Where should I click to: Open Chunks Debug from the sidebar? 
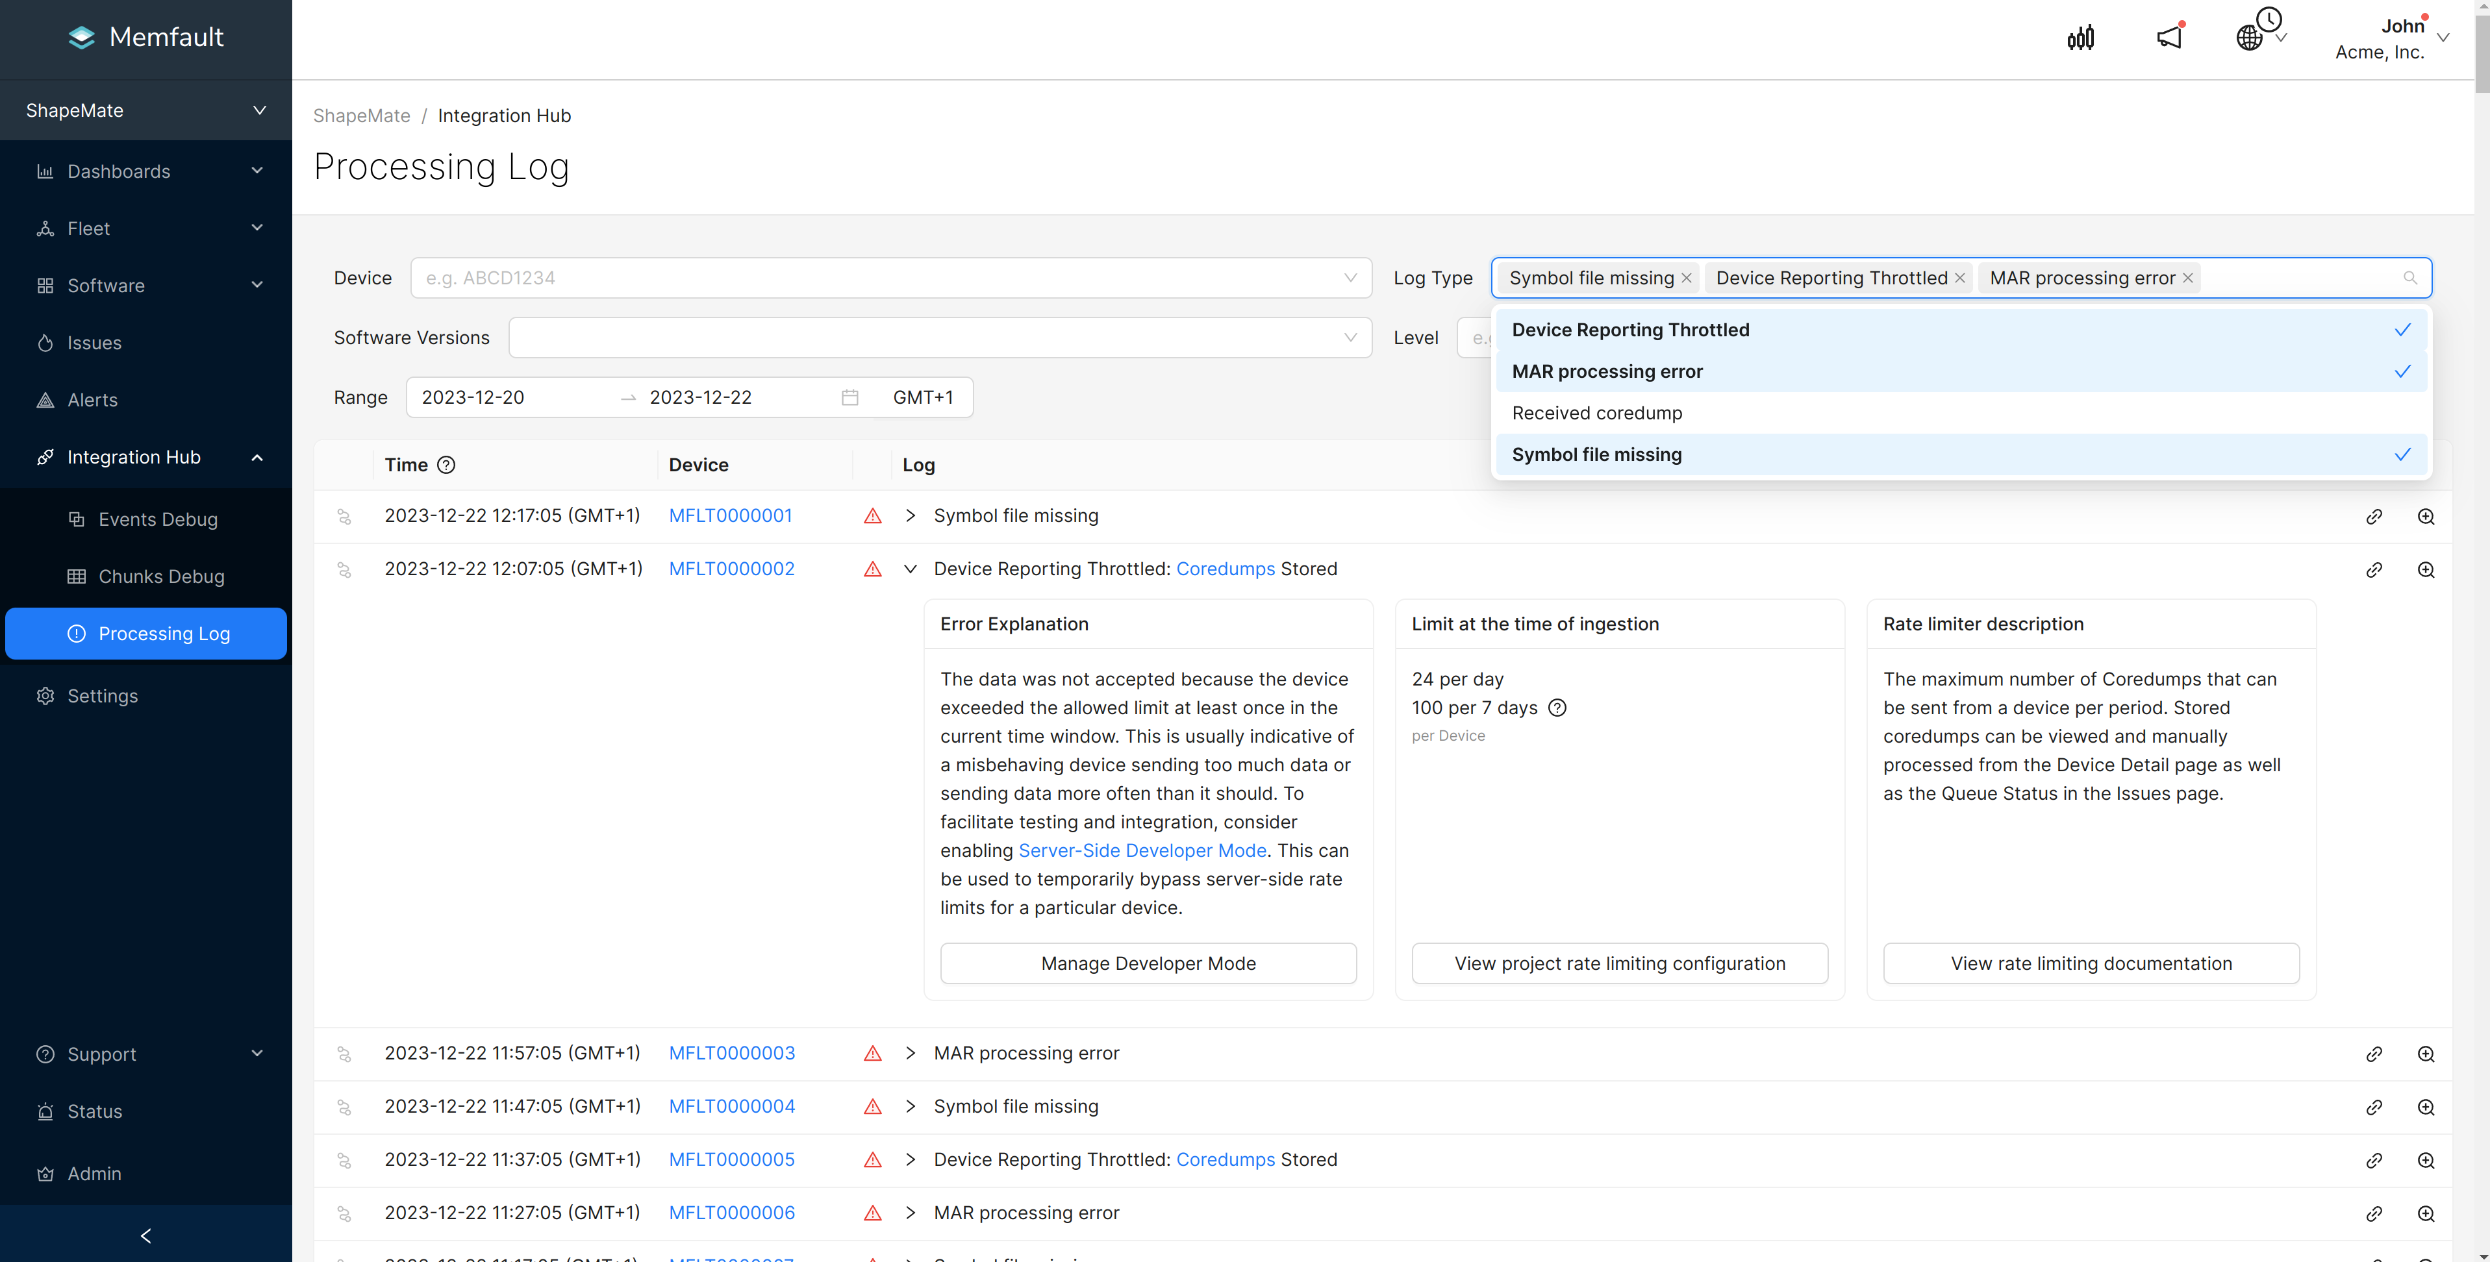tap(162, 576)
